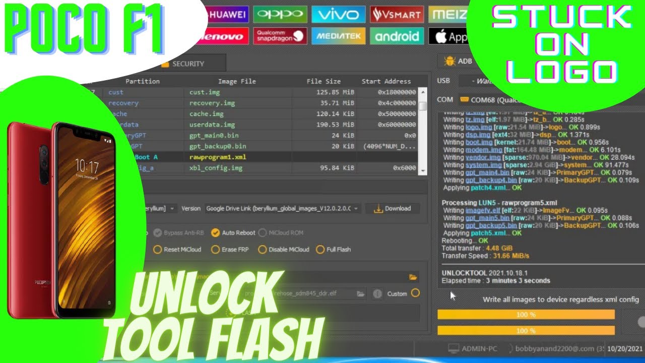The width and height of the screenshot is (645, 363).
Task: Toggle the Bypass Anti-RB checkbox
Action: 157,233
